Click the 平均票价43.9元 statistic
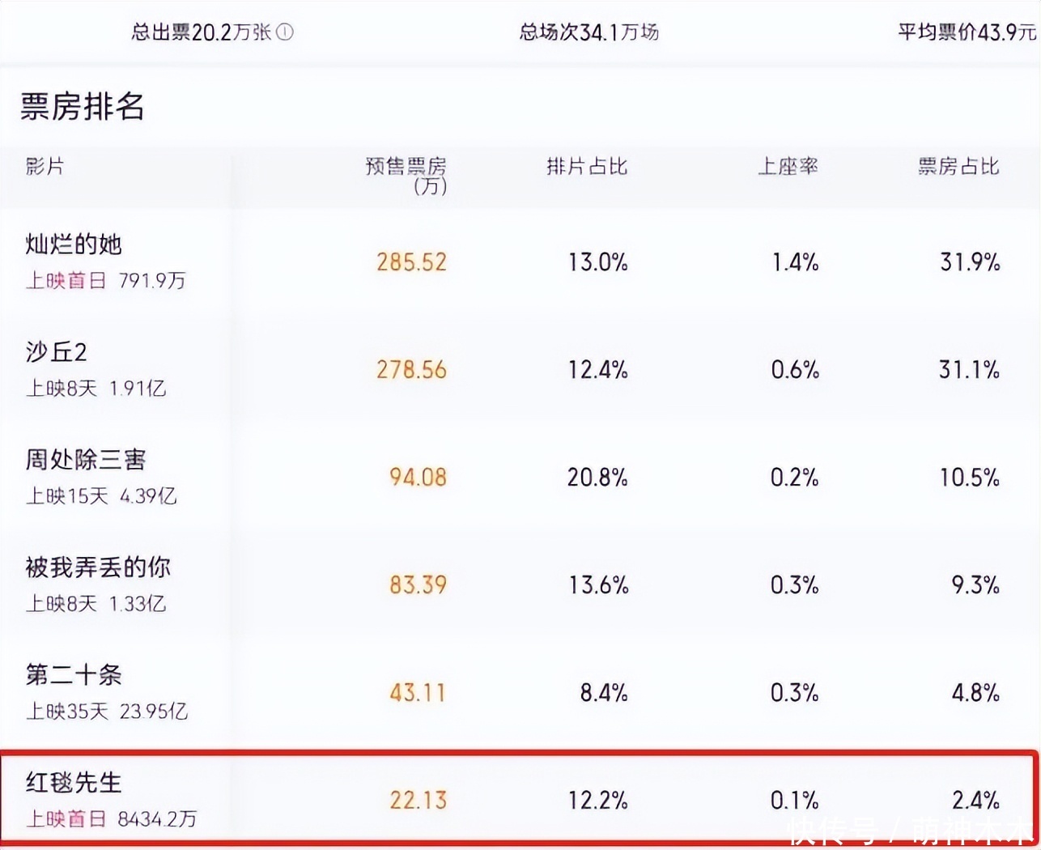1041x850 pixels. point(967,32)
